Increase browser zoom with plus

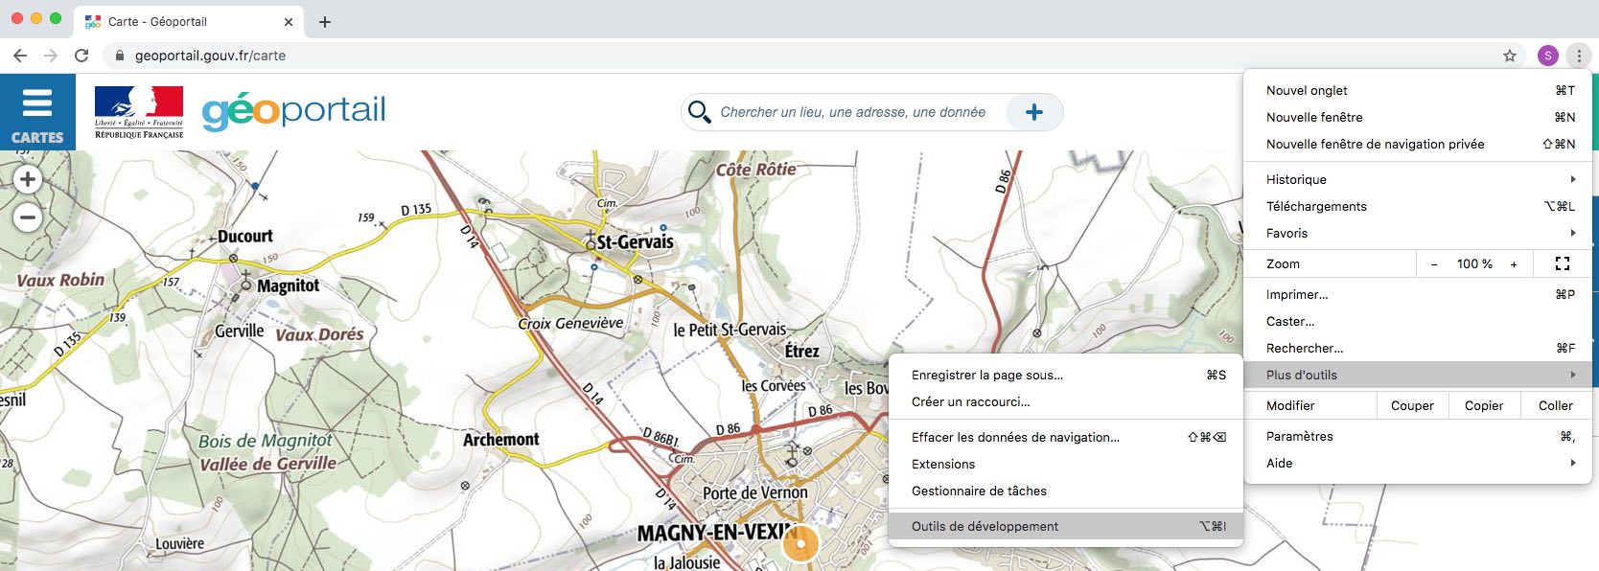[1514, 264]
